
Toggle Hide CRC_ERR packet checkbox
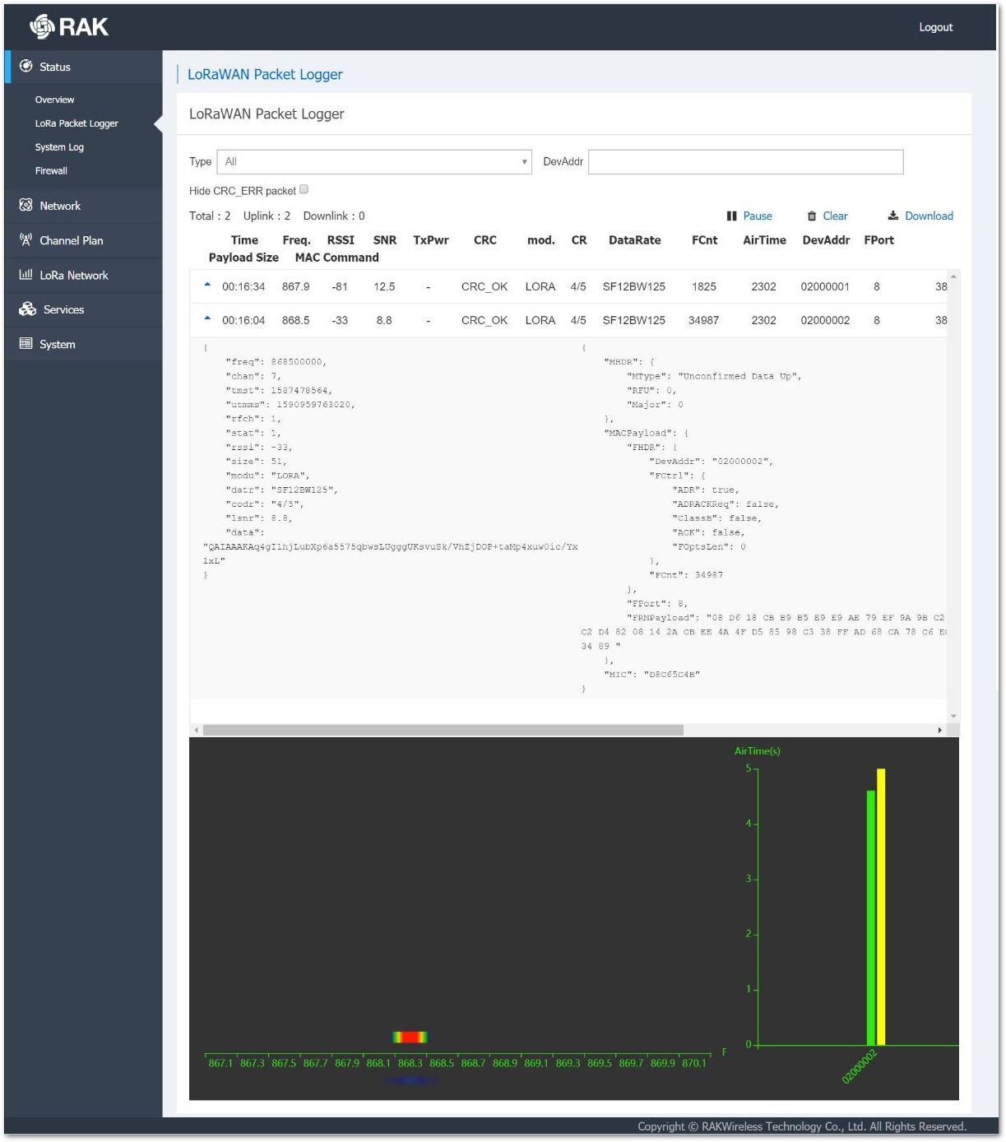coord(304,189)
